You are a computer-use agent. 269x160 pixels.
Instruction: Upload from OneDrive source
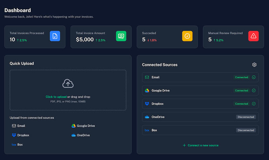point(80,135)
